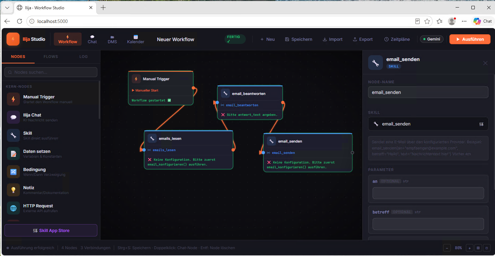Click the Manual Trigger node lightning icon on canvas
Image resolution: width=495 pixels, height=256 pixels.
(136, 79)
